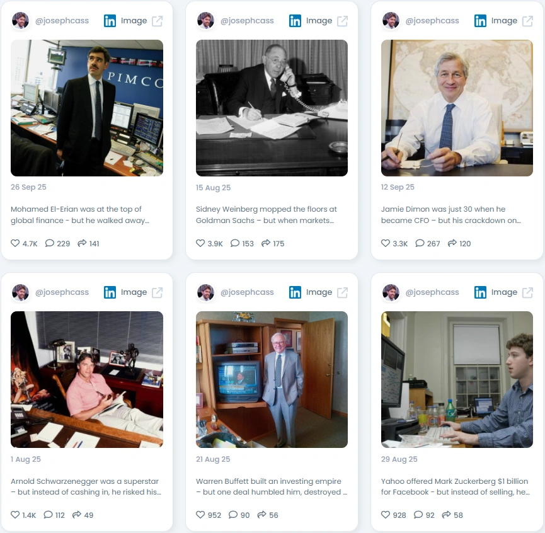Click heart icon with 3.3K likes
The width and height of the screenshot is (545, 533).
[386, 243]
